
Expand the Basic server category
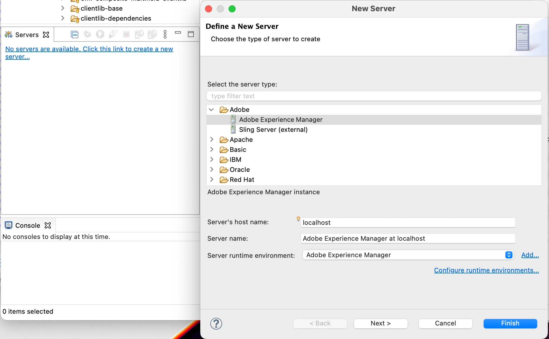[x=211, y=149]
